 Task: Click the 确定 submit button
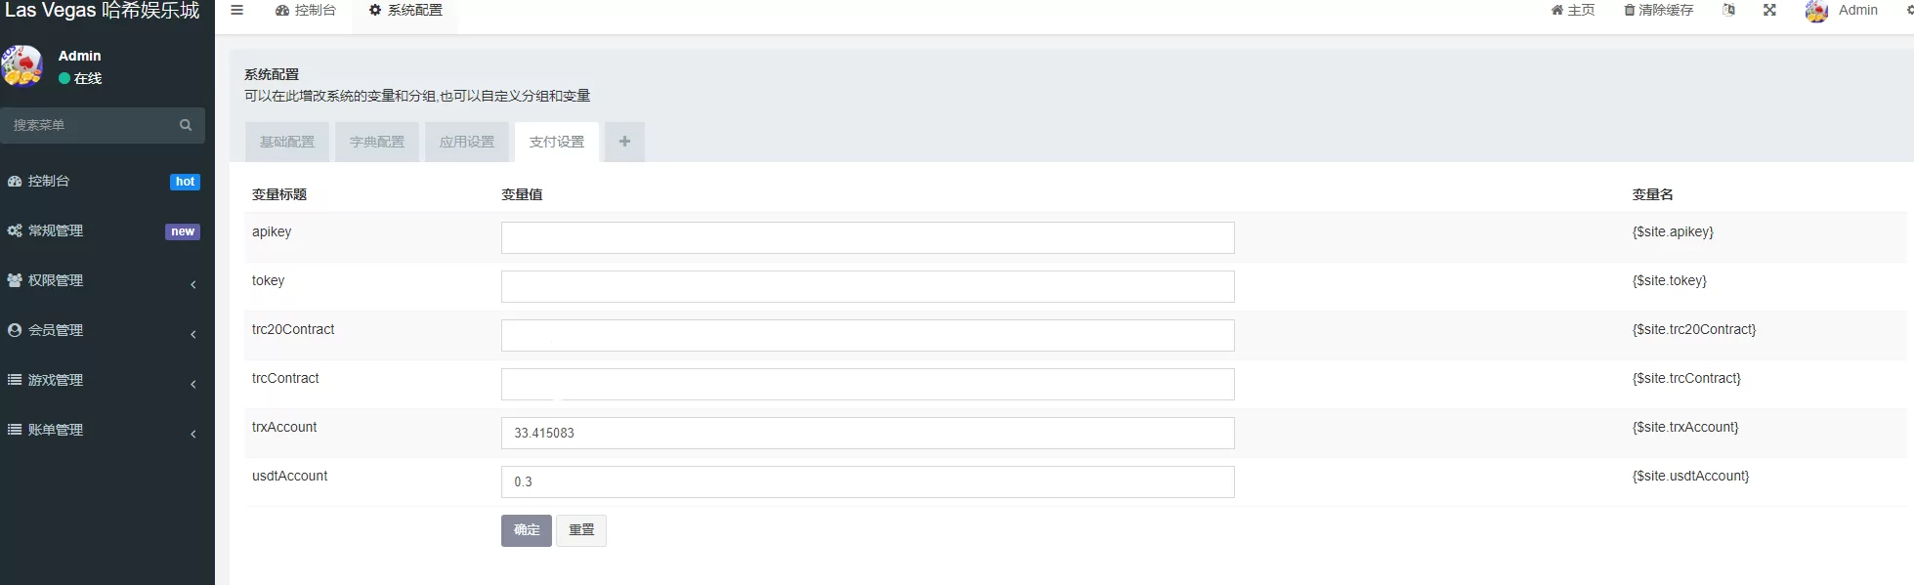coord(527,530)
